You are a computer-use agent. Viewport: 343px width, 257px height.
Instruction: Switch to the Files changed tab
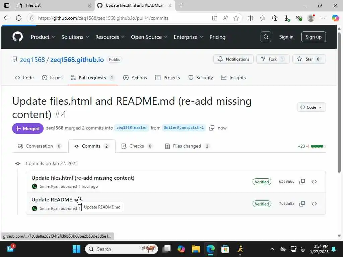(x=187, y=146)
